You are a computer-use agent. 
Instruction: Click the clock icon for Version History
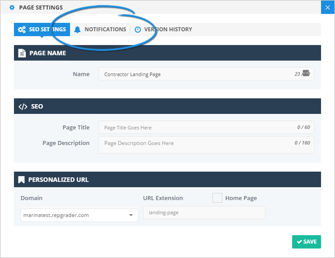[x=137, y=29]
